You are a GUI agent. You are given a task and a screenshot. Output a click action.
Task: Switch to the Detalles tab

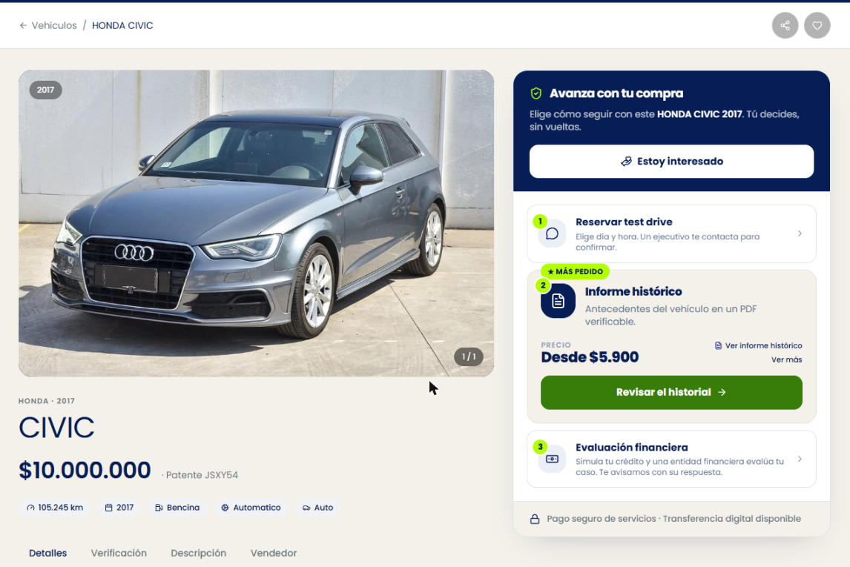pos(47,553)
